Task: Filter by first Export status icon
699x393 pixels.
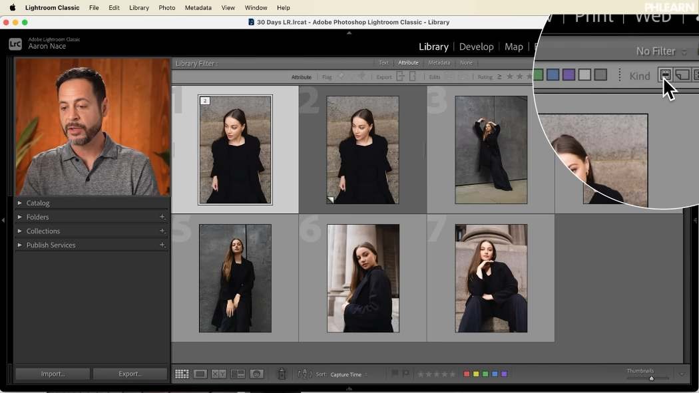Action: click(400, 76)
